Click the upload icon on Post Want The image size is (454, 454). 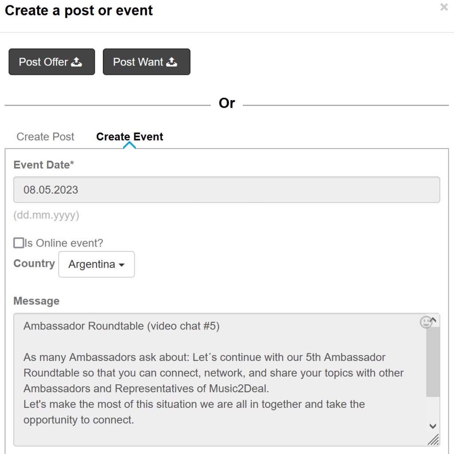click(x=172, y=62)
